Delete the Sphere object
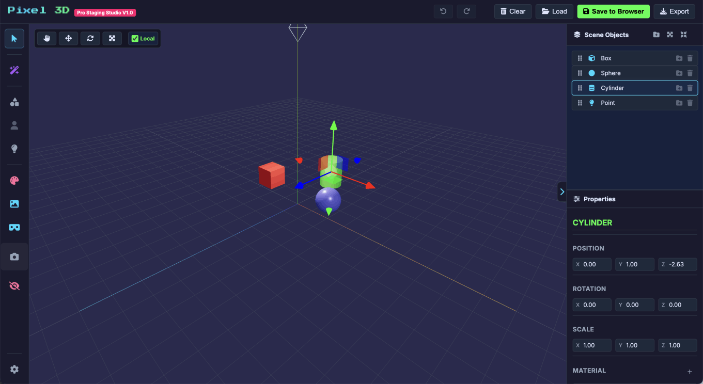This screenshot has height=384, width=703. tap(690, 73)
